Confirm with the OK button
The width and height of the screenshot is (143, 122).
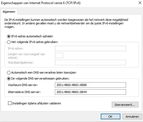pos(110,117)
